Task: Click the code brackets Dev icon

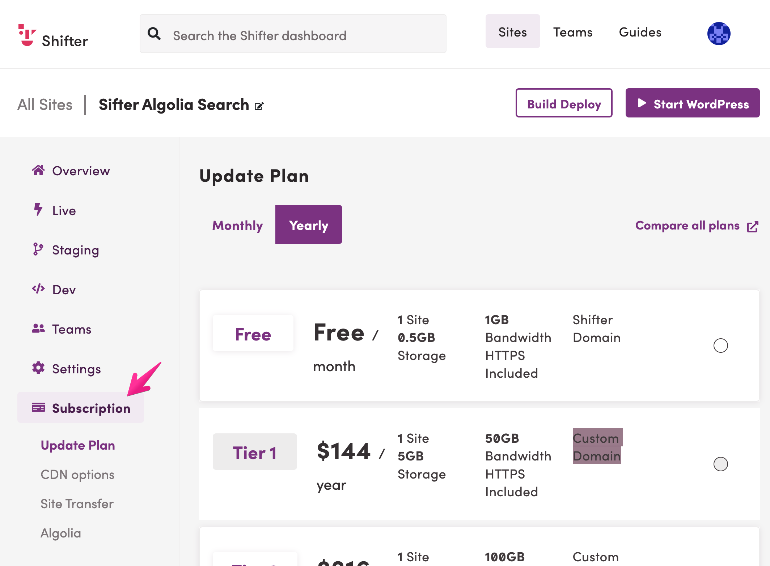Action: click(x=38, y=289)
